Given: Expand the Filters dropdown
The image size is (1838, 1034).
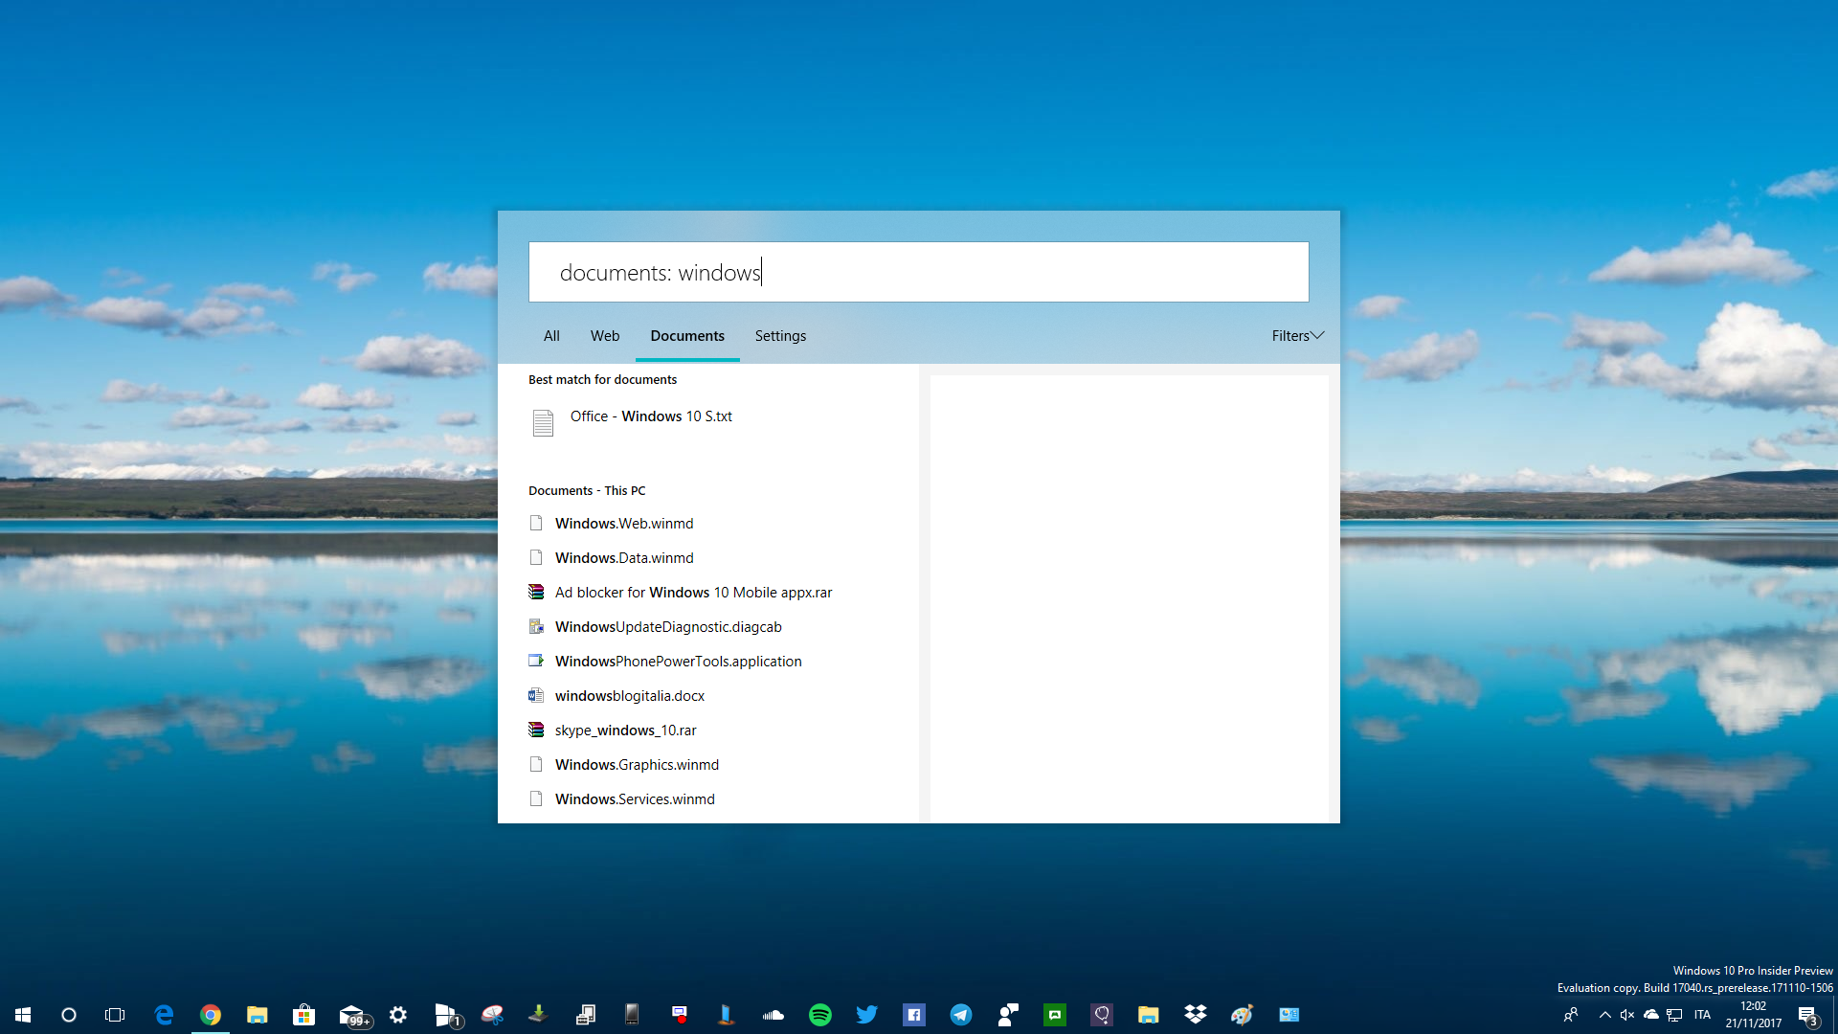Looking at the screenshot, I should pyautogui.click(x=1297, y=336).
